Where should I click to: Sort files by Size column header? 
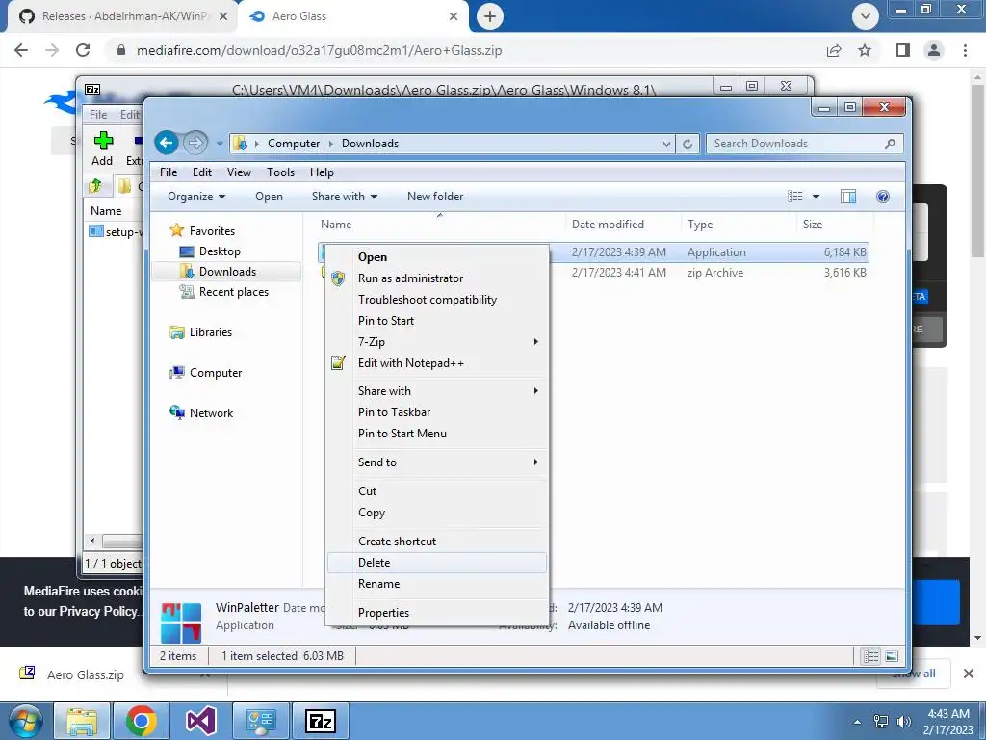(x=813, y=224)
